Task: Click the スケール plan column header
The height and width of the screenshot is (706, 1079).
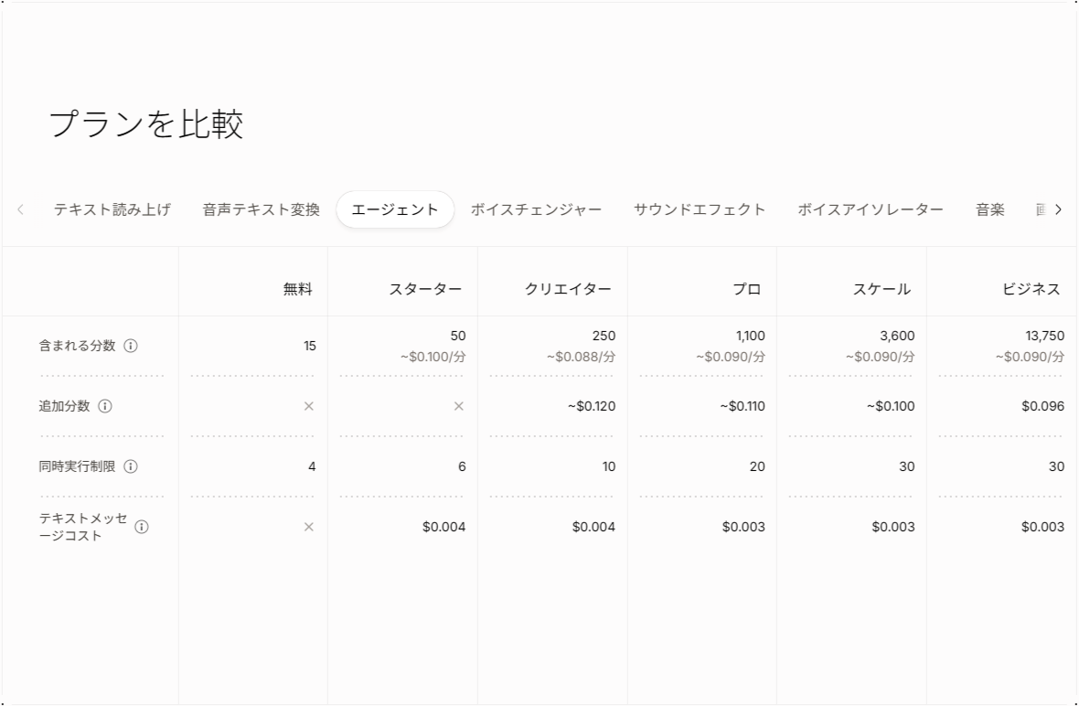Action: [x=881, y=289]
